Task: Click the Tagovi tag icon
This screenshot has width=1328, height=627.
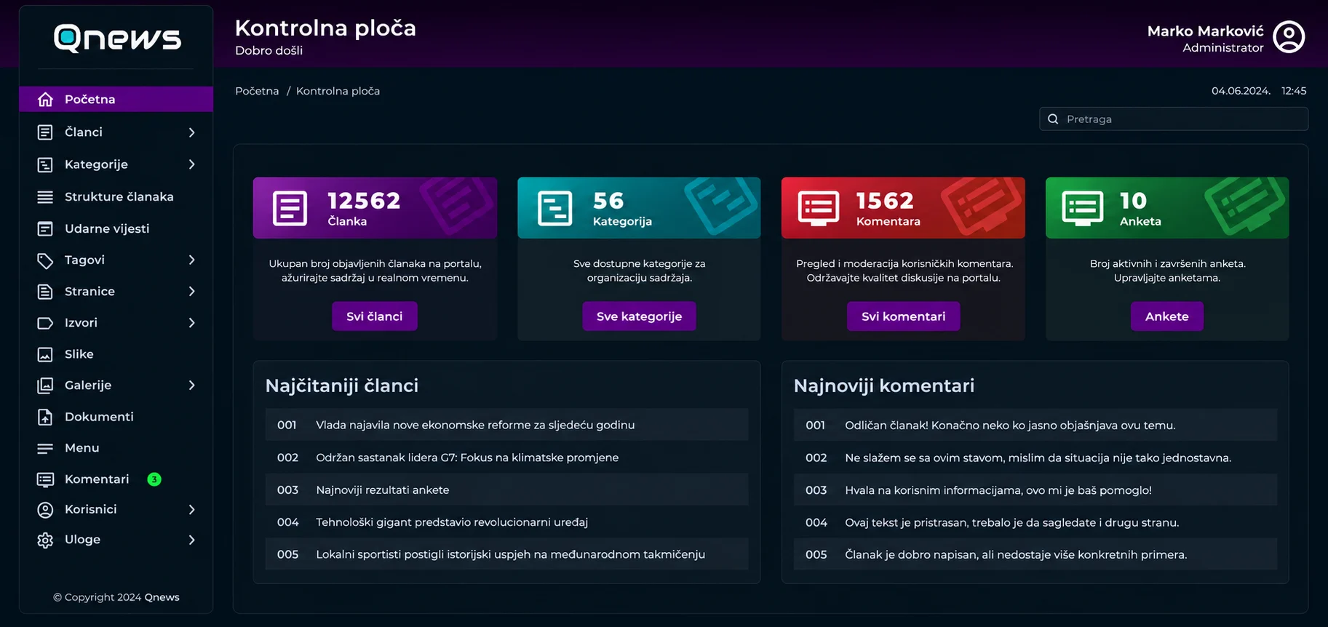Action: pyautogui.click(x=45, y=260)
